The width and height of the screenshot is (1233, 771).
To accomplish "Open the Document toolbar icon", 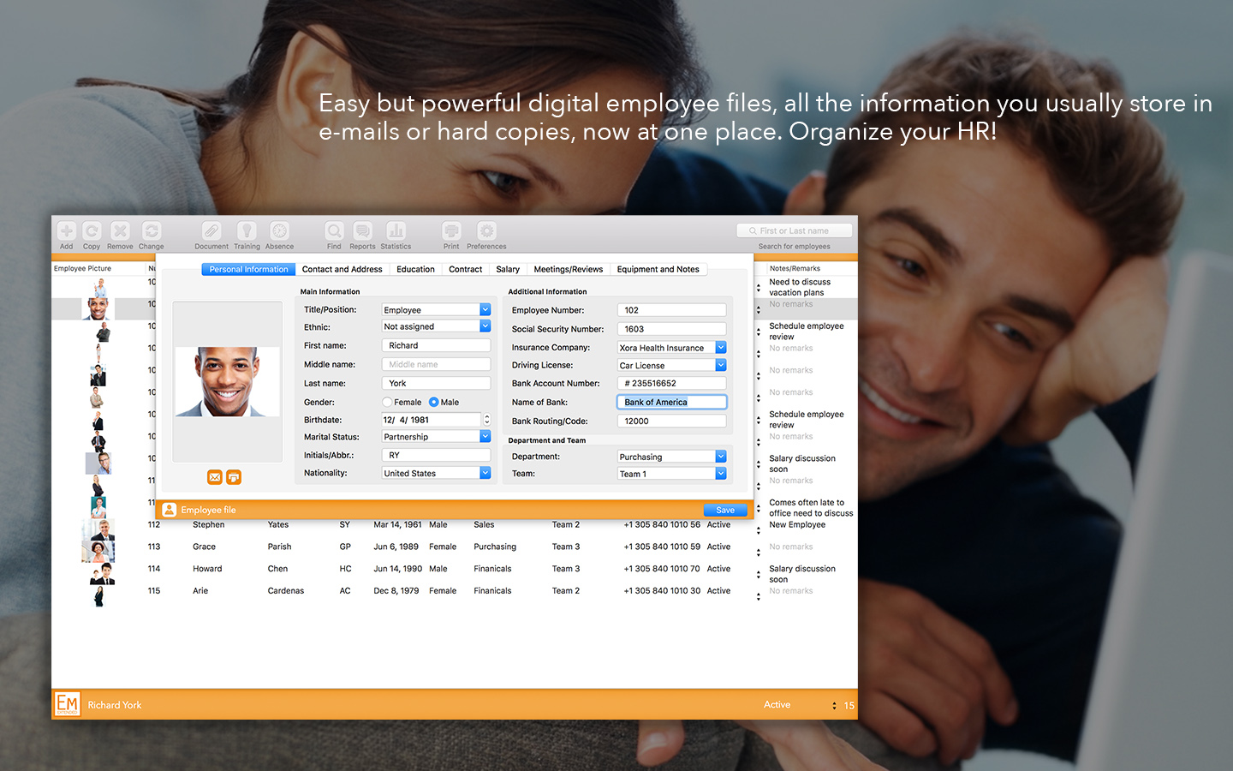I will pyautogui.click(x=211, y=231).
